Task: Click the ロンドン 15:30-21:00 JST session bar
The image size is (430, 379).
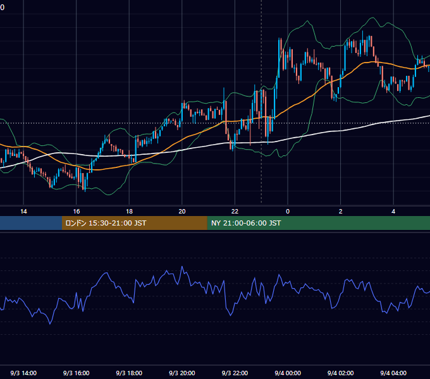Action: [134, 223]
